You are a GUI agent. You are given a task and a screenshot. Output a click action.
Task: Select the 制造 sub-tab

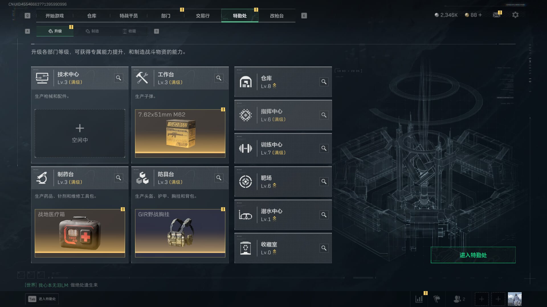coord(92,31)
